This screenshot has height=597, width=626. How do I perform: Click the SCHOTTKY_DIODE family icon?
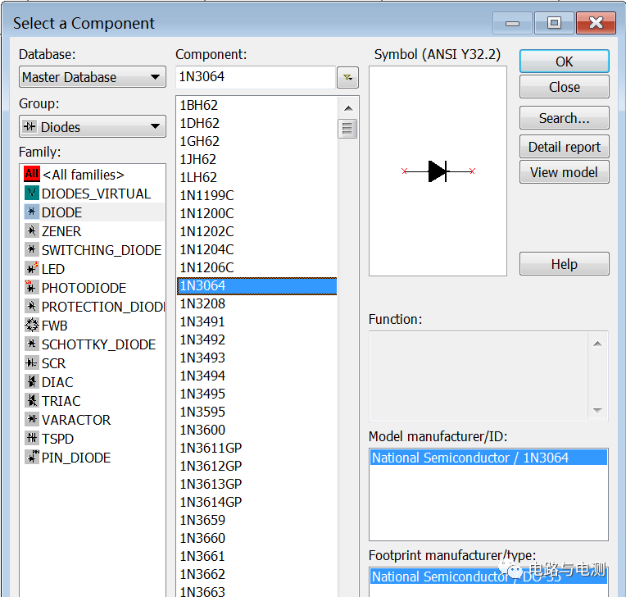click(31, 344)
